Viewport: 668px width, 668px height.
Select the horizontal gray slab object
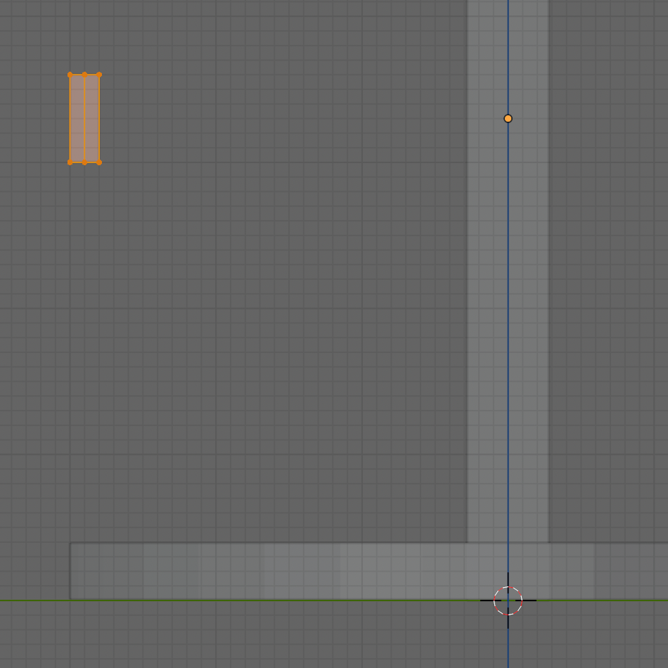pyautogui.click(x=281, y=571)
